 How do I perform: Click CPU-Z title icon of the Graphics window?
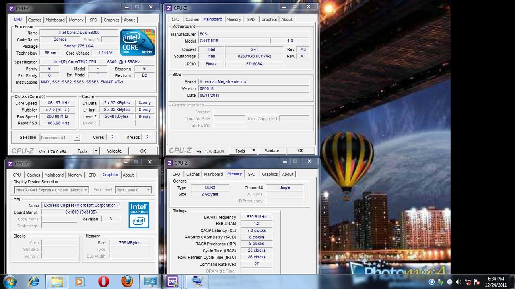pos(10,163)
